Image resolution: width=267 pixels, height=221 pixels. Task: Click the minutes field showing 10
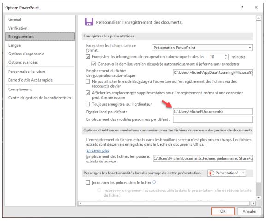(216, 57)
